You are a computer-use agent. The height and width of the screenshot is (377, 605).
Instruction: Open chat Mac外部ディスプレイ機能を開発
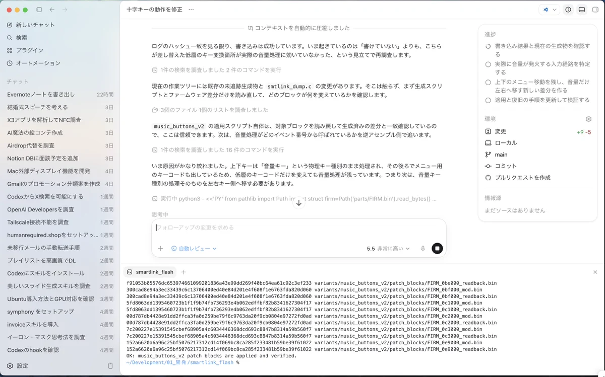point(60,171)
